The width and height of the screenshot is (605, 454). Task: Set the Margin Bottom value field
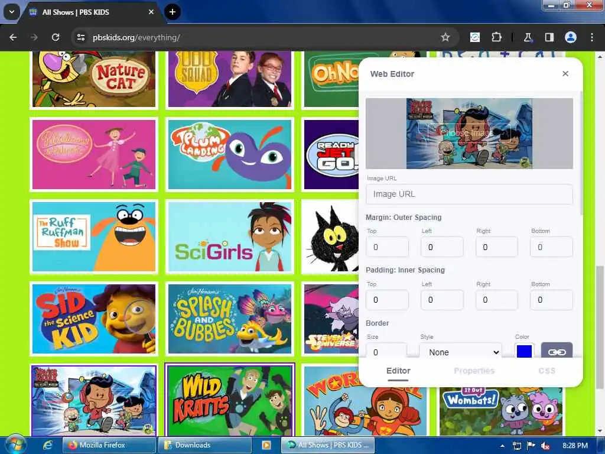(x=551, y=247)
